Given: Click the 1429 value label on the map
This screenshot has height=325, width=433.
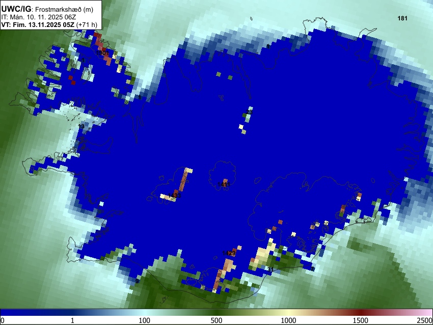Looking at the screenshot, I should tap(229, 253).
